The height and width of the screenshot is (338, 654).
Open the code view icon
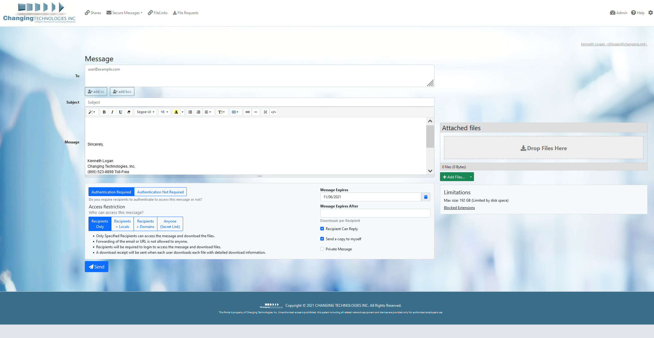coord(273,112)
